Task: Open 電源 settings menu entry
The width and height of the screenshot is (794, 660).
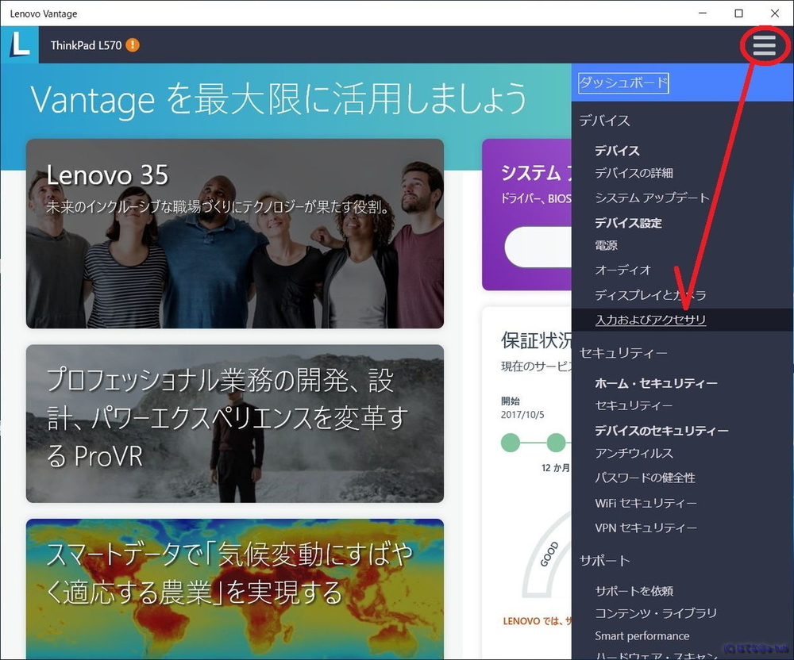Action: coord(606,245)
